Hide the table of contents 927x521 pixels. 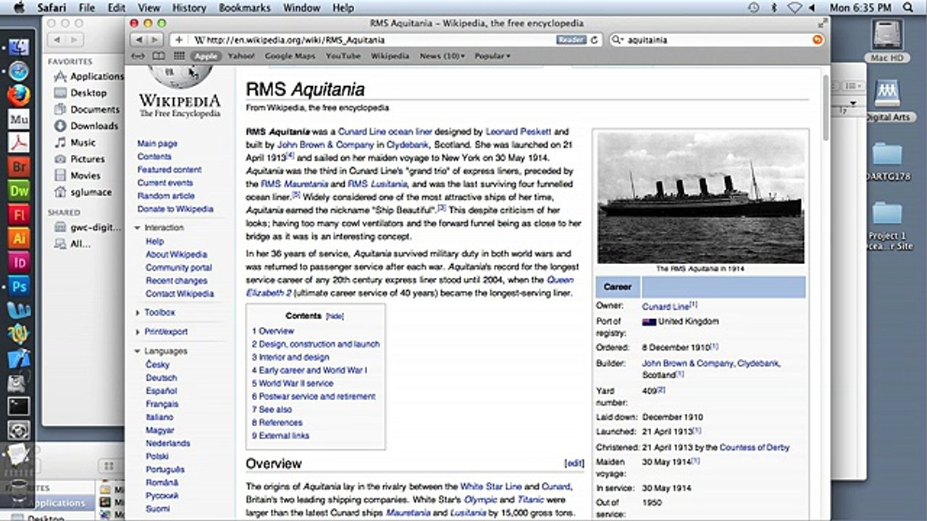[x=335, y=316]
